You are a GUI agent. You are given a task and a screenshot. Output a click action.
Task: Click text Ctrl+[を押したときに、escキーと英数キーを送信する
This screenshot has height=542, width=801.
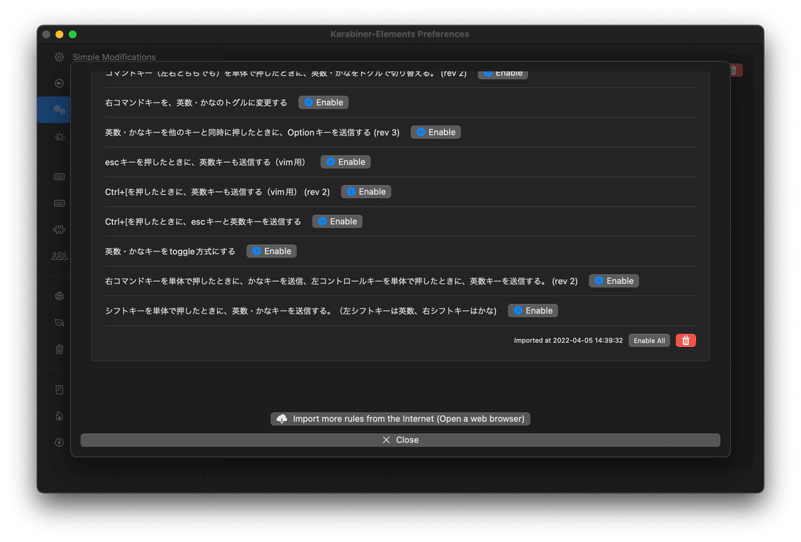203,222
